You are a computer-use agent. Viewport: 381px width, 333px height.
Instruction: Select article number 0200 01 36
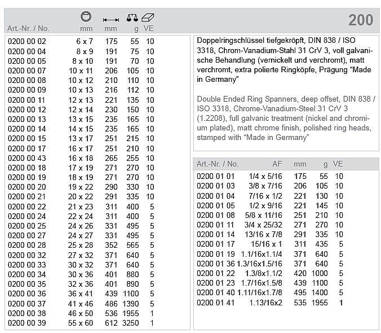(215, 264)
